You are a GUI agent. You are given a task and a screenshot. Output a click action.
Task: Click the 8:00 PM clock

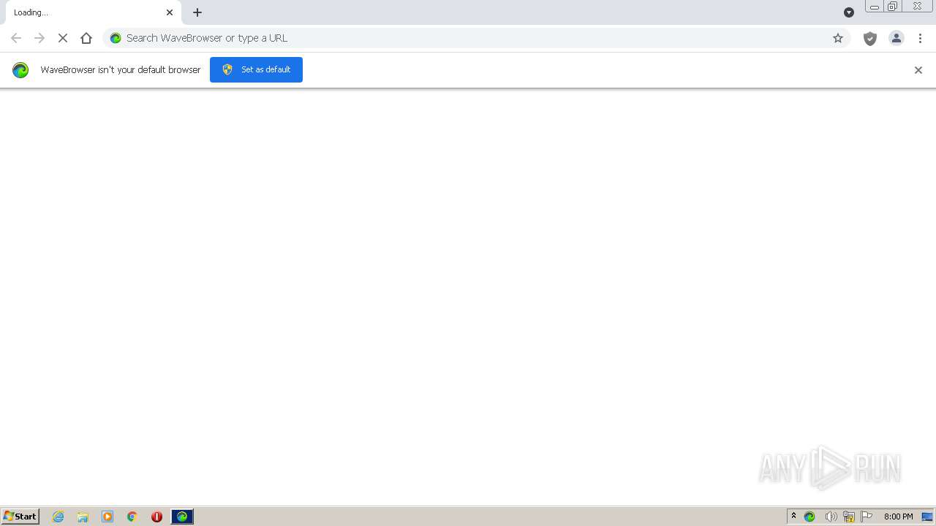pyautogui.click(x=898, y=517)
